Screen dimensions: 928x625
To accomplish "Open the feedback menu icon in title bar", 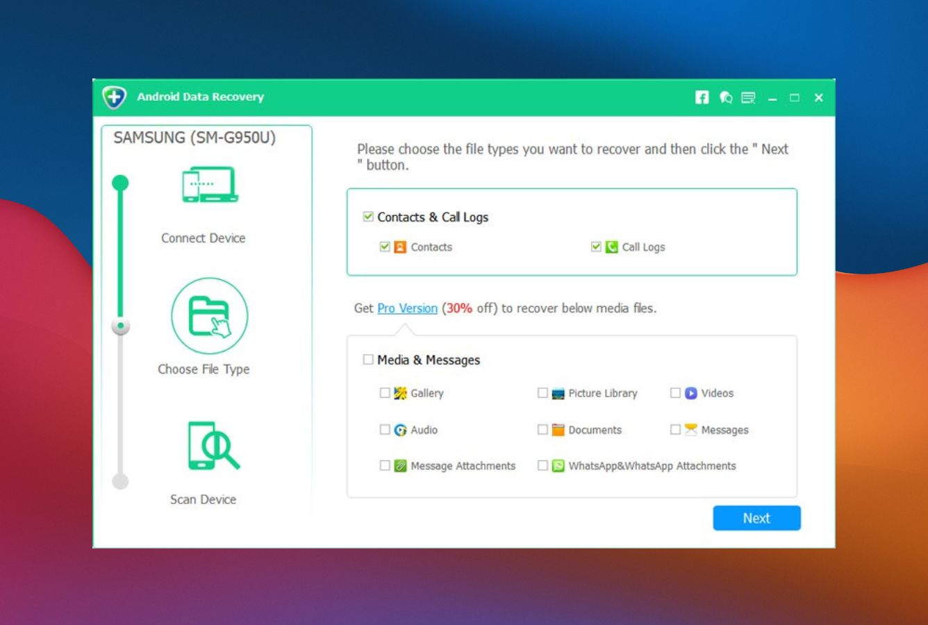I will point(748,98).
